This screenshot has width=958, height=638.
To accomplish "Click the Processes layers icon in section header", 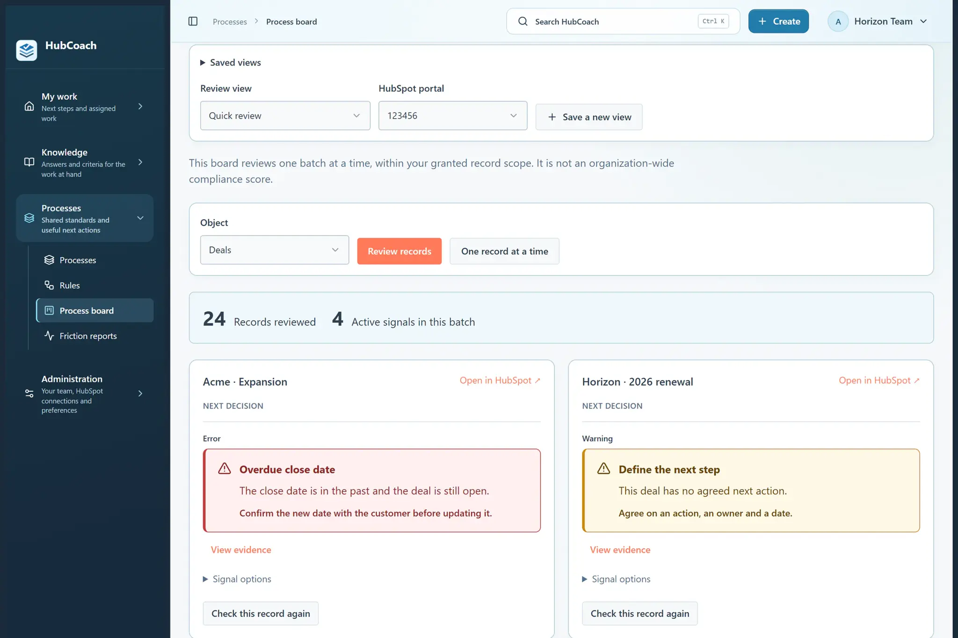I will click(x=29, y=218).
